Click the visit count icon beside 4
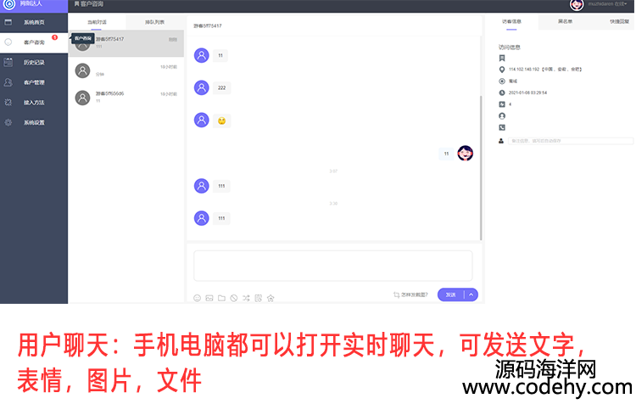The image size is (636, 404). [502, 104]
